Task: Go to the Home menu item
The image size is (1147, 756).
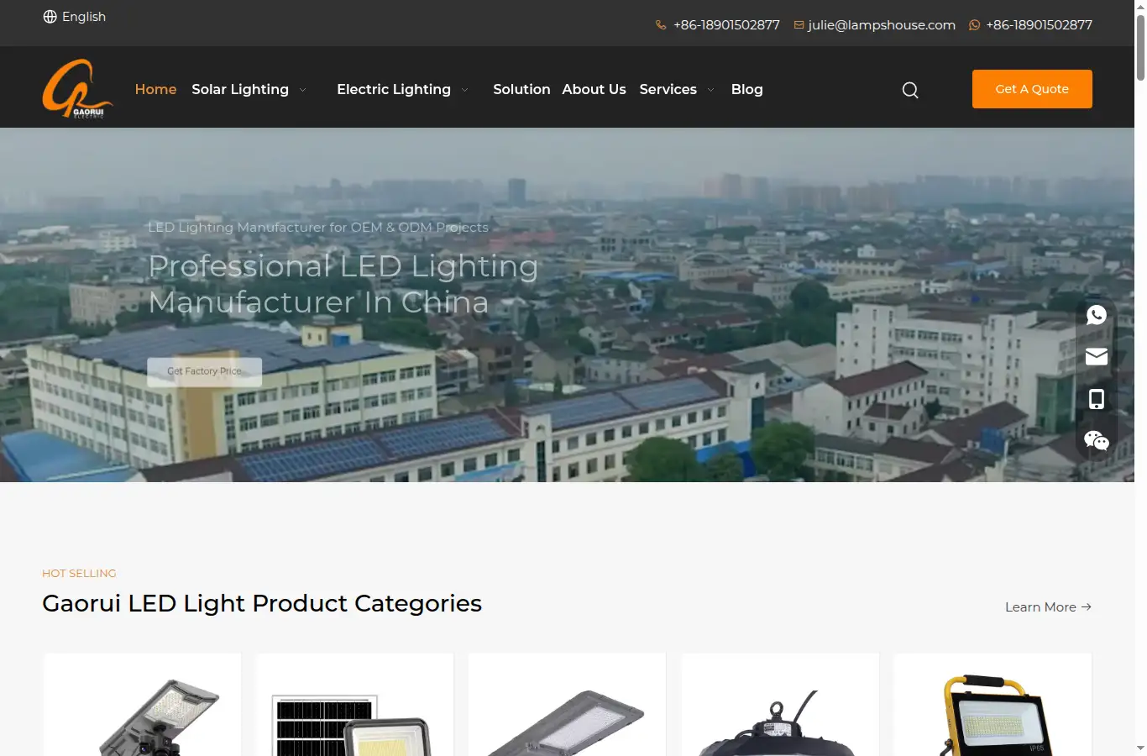Action: 156,89
